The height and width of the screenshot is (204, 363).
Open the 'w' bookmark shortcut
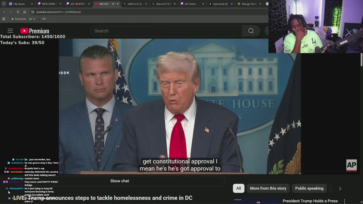(x=32, y=19)
